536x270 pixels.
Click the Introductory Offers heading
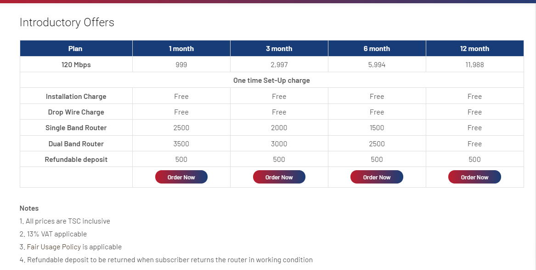point(67,22)
